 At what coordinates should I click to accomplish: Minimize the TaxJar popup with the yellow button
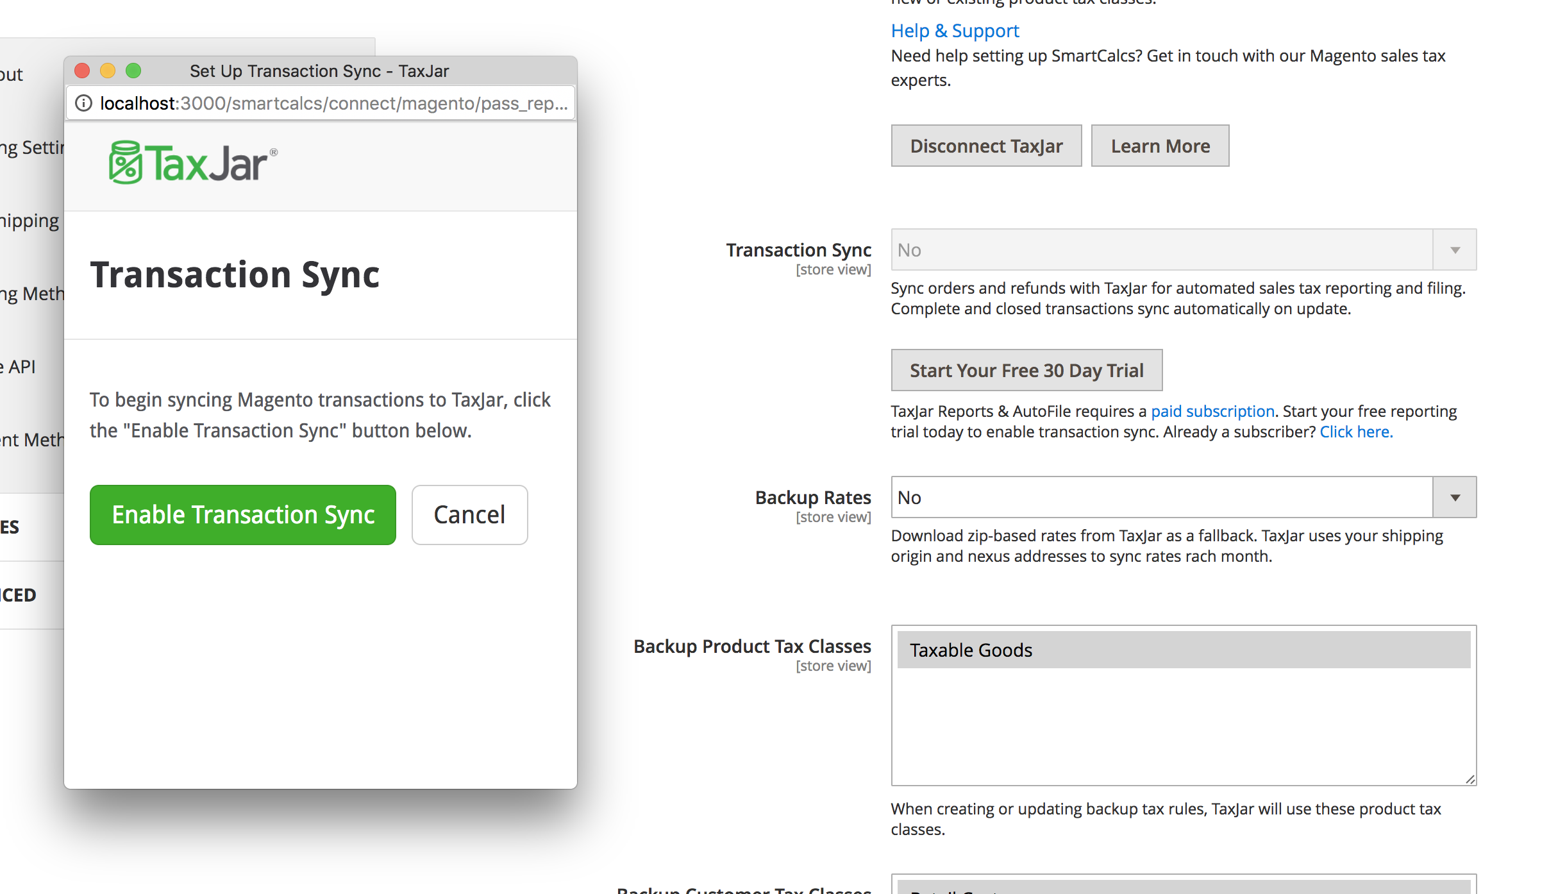pyautogui.click(x=108, y=71)
